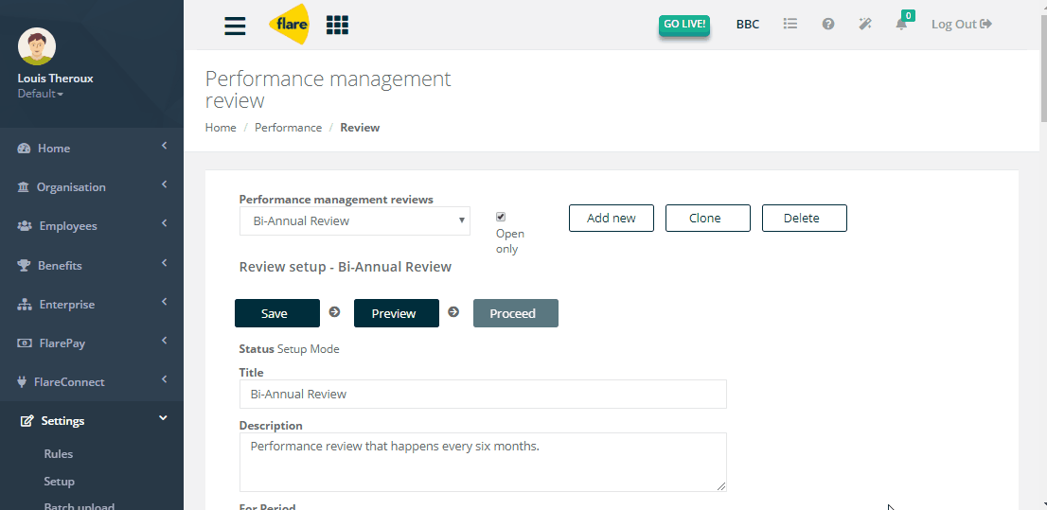Open Performance management reviews dropdown
Image resolution: width=1047 pixels, height=510 pixels.
point(355,221)
